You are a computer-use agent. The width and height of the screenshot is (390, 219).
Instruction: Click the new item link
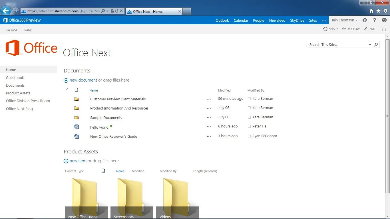(78, 161)
